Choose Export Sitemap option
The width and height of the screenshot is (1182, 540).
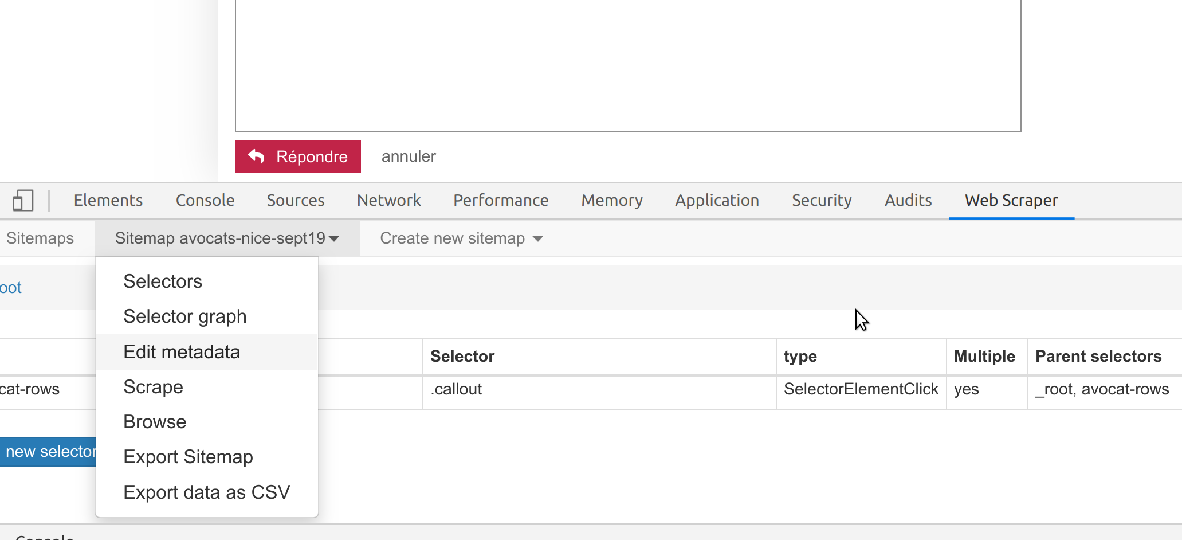188,457
